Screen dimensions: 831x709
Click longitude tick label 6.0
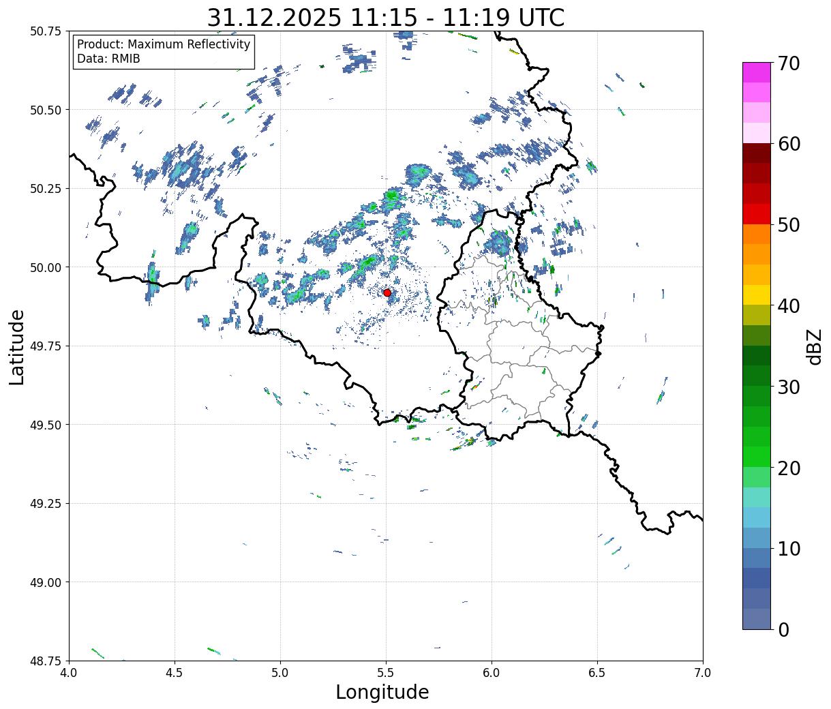point(492,673)
